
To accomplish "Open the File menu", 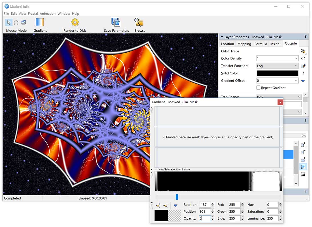I will pos(6,13).
